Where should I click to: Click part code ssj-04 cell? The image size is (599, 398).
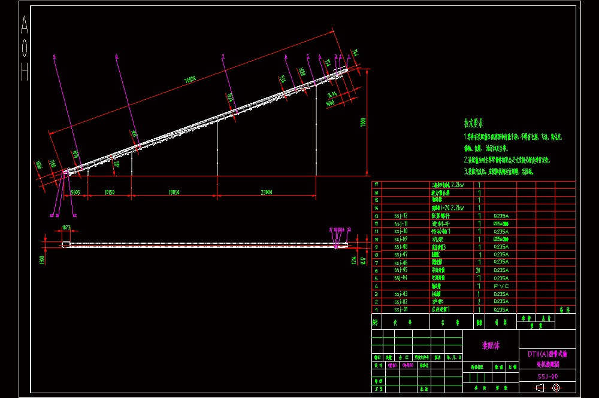[401, 277]
